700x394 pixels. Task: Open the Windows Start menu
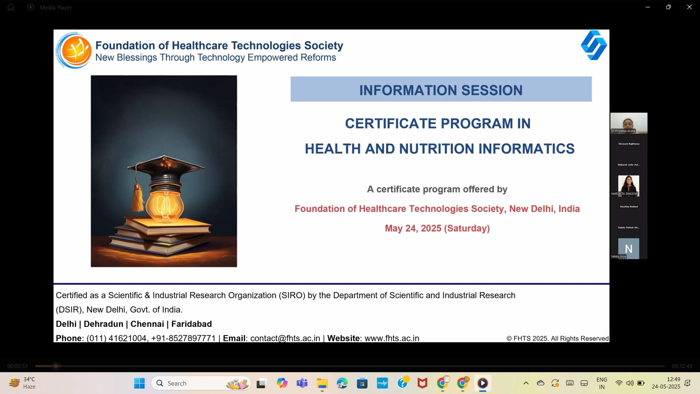[139, 383]
